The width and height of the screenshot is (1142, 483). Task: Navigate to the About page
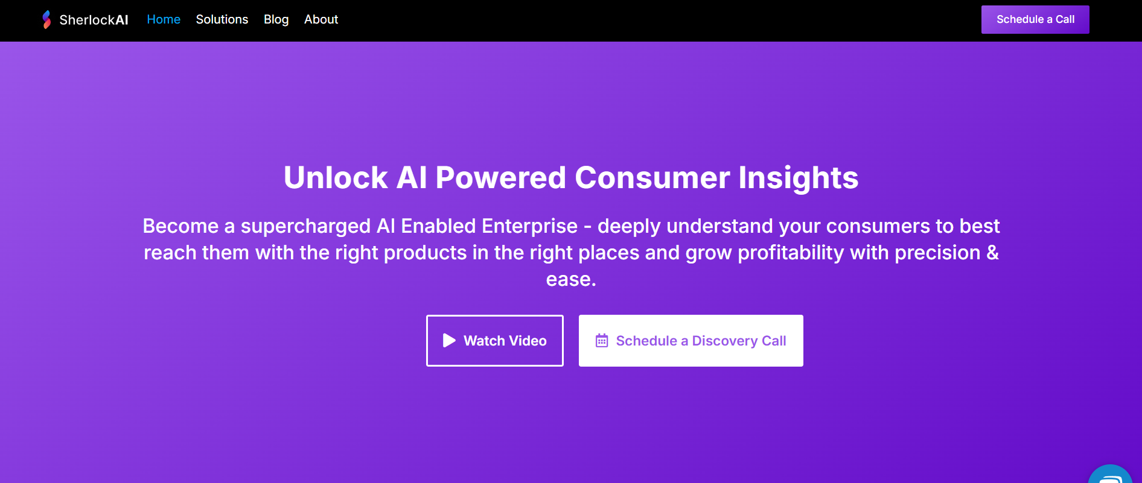click(321, 19)
